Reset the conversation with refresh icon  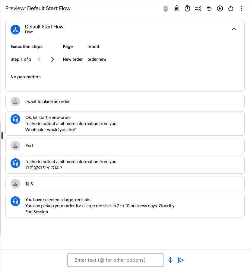[x=231, y=8]
